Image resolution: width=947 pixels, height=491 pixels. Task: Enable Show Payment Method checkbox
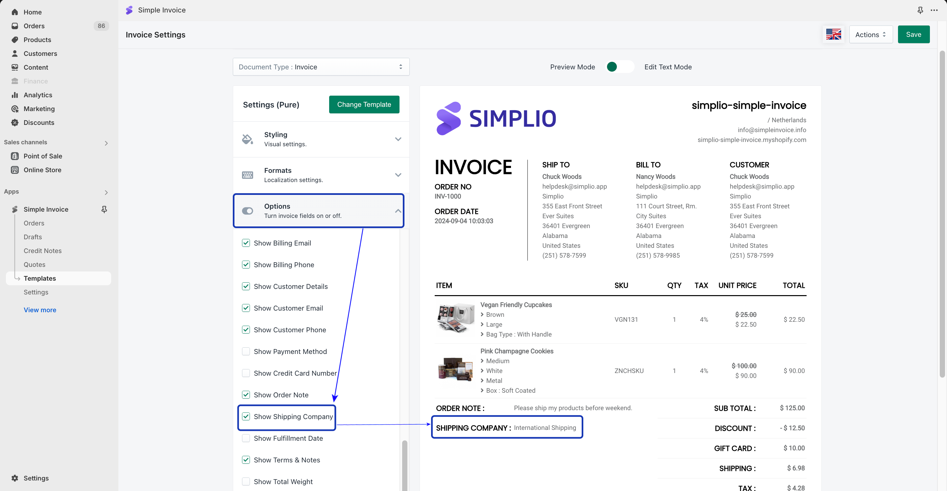pos(246,351)
